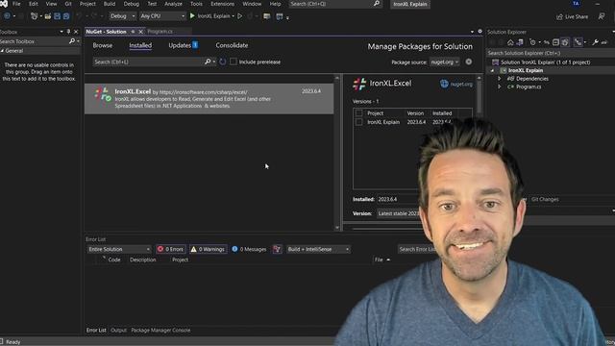Sort the Error List by Description column
615x346 pixels.
143,259
